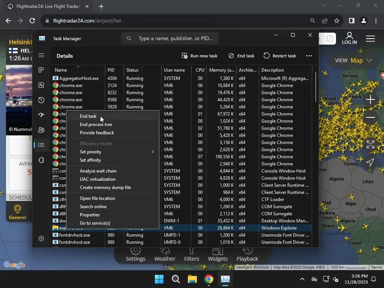384x288 pixels.
Task: Open Flightradar24 hamburger menu
Action: click(370, 39)
